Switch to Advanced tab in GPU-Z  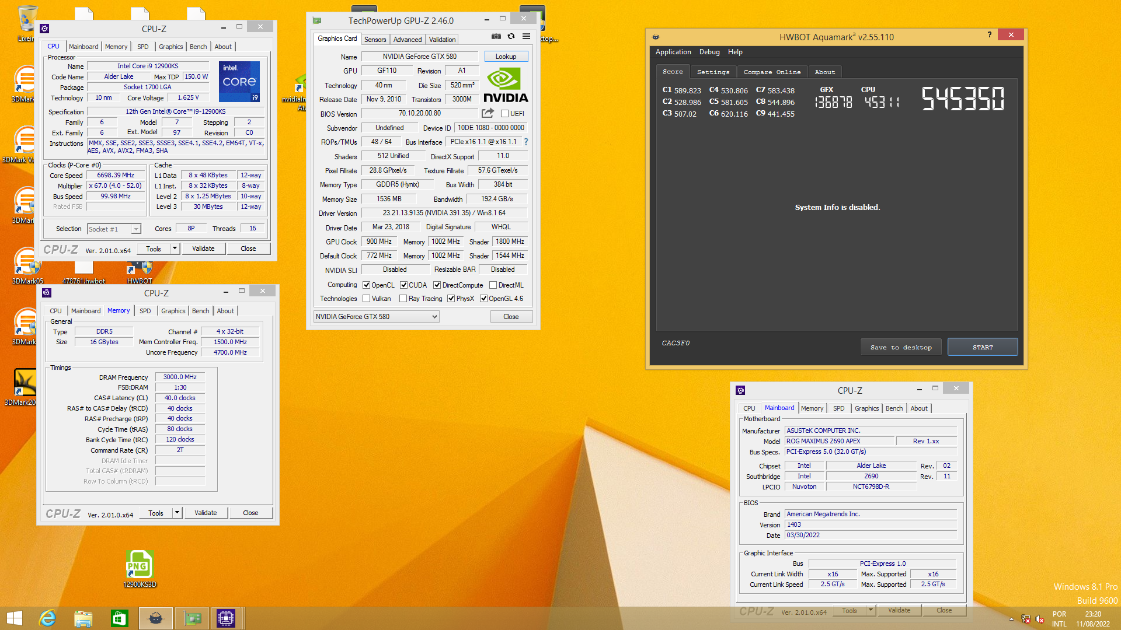click(x=408, y=40)
